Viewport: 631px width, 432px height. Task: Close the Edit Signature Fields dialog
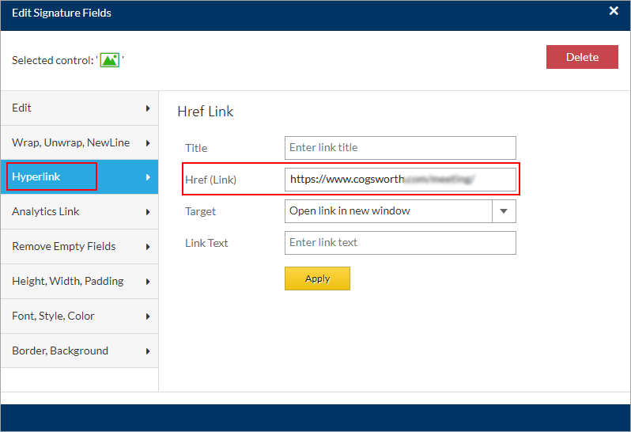tap(614, 11)
